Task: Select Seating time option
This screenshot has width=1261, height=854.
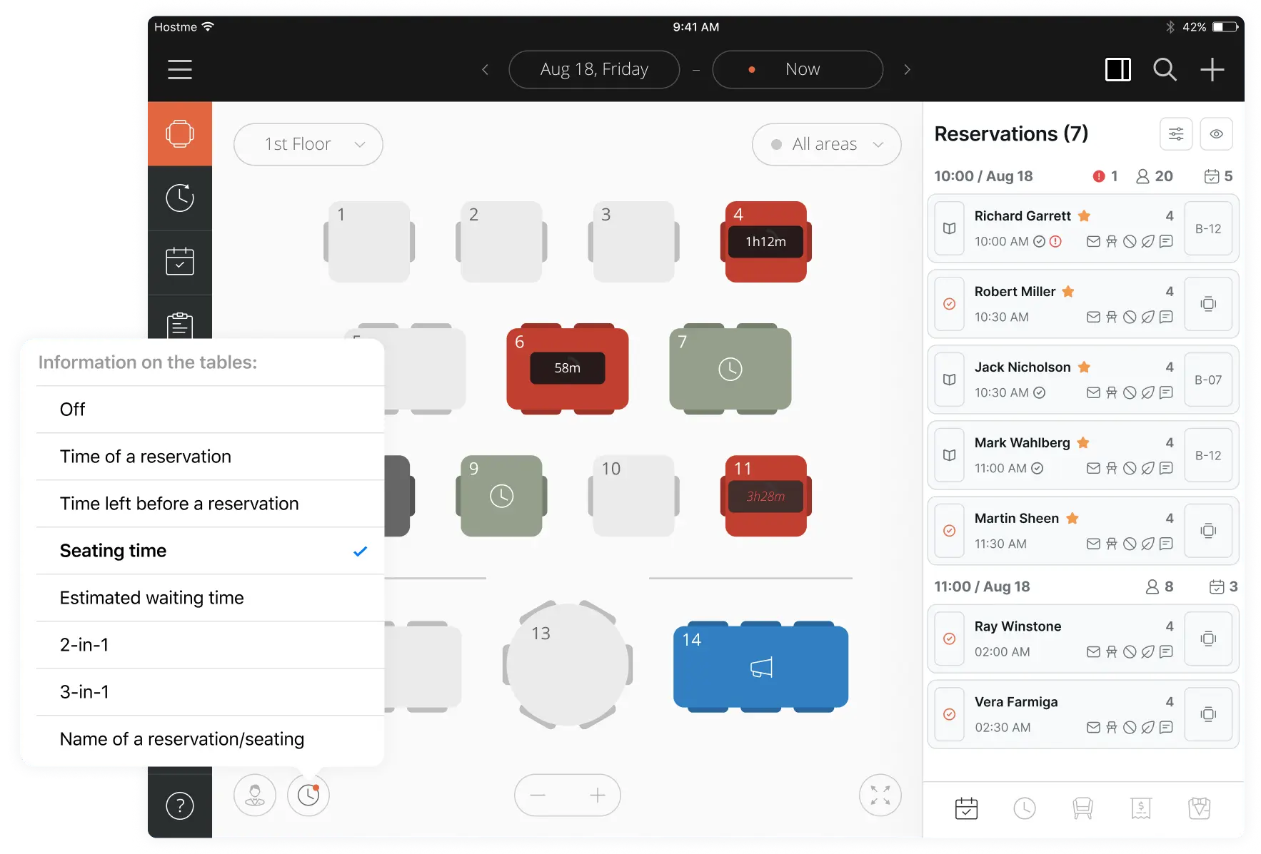Action: pos(210,551)
